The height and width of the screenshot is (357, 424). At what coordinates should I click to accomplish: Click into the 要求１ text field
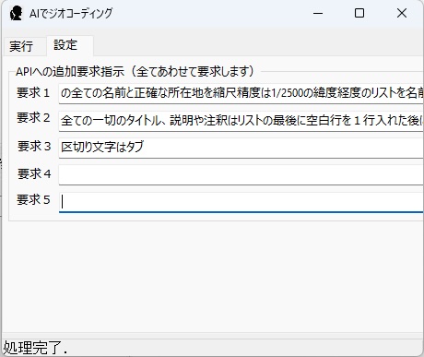pos(241,93)
